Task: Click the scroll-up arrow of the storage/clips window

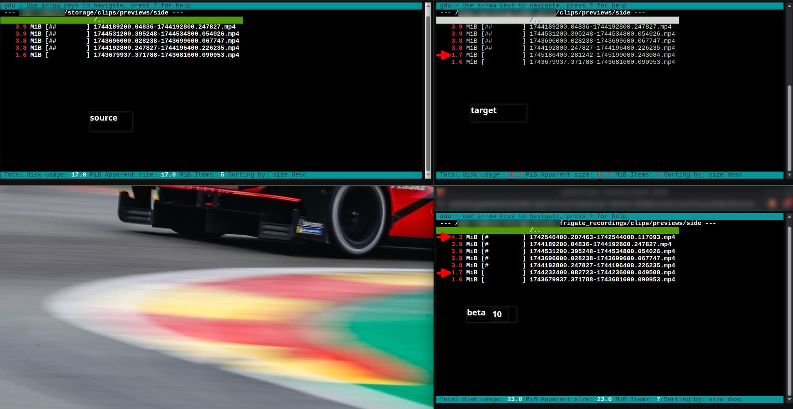Action: coord(428,6)
